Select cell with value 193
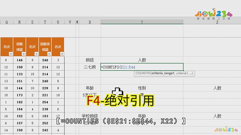The image size is (241, 135). (x=45, y=116)
